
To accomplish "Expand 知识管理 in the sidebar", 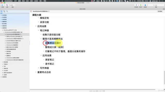I will point(1,15).
